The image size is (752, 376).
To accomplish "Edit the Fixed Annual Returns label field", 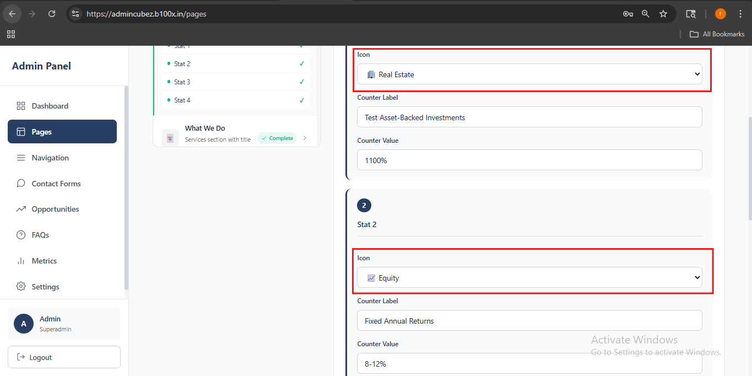I will pyautogui.click(x=529, y=321).
